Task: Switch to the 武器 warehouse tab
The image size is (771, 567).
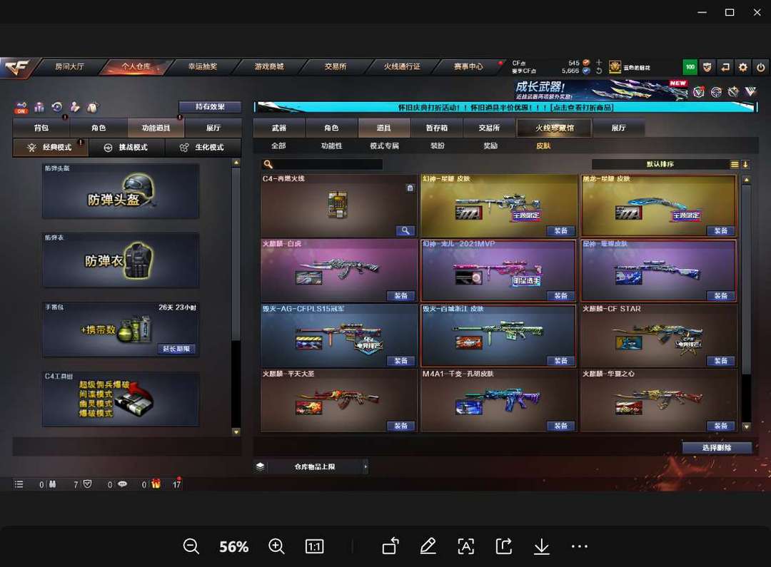Action: click(279, 128)
